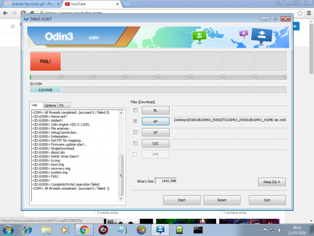The height and width of the screenshot is (236, 314).
Task: Click Chrome's page vertical scrollbar
Action: point(311,48)
